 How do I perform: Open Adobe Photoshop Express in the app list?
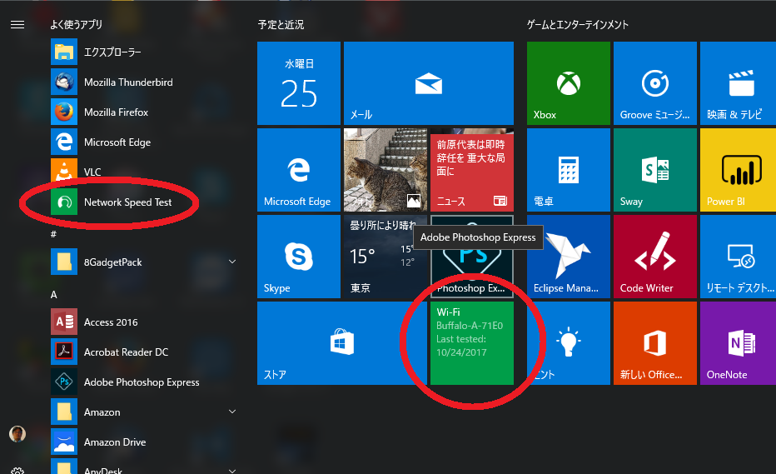pos(145,382)
